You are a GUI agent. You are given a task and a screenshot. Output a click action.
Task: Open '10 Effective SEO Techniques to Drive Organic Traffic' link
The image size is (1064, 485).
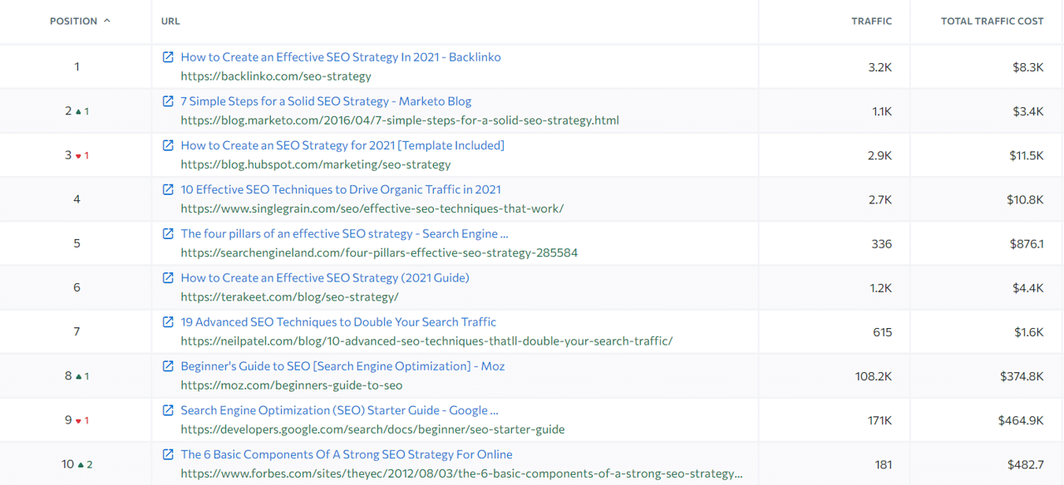[x=341, y=189]
